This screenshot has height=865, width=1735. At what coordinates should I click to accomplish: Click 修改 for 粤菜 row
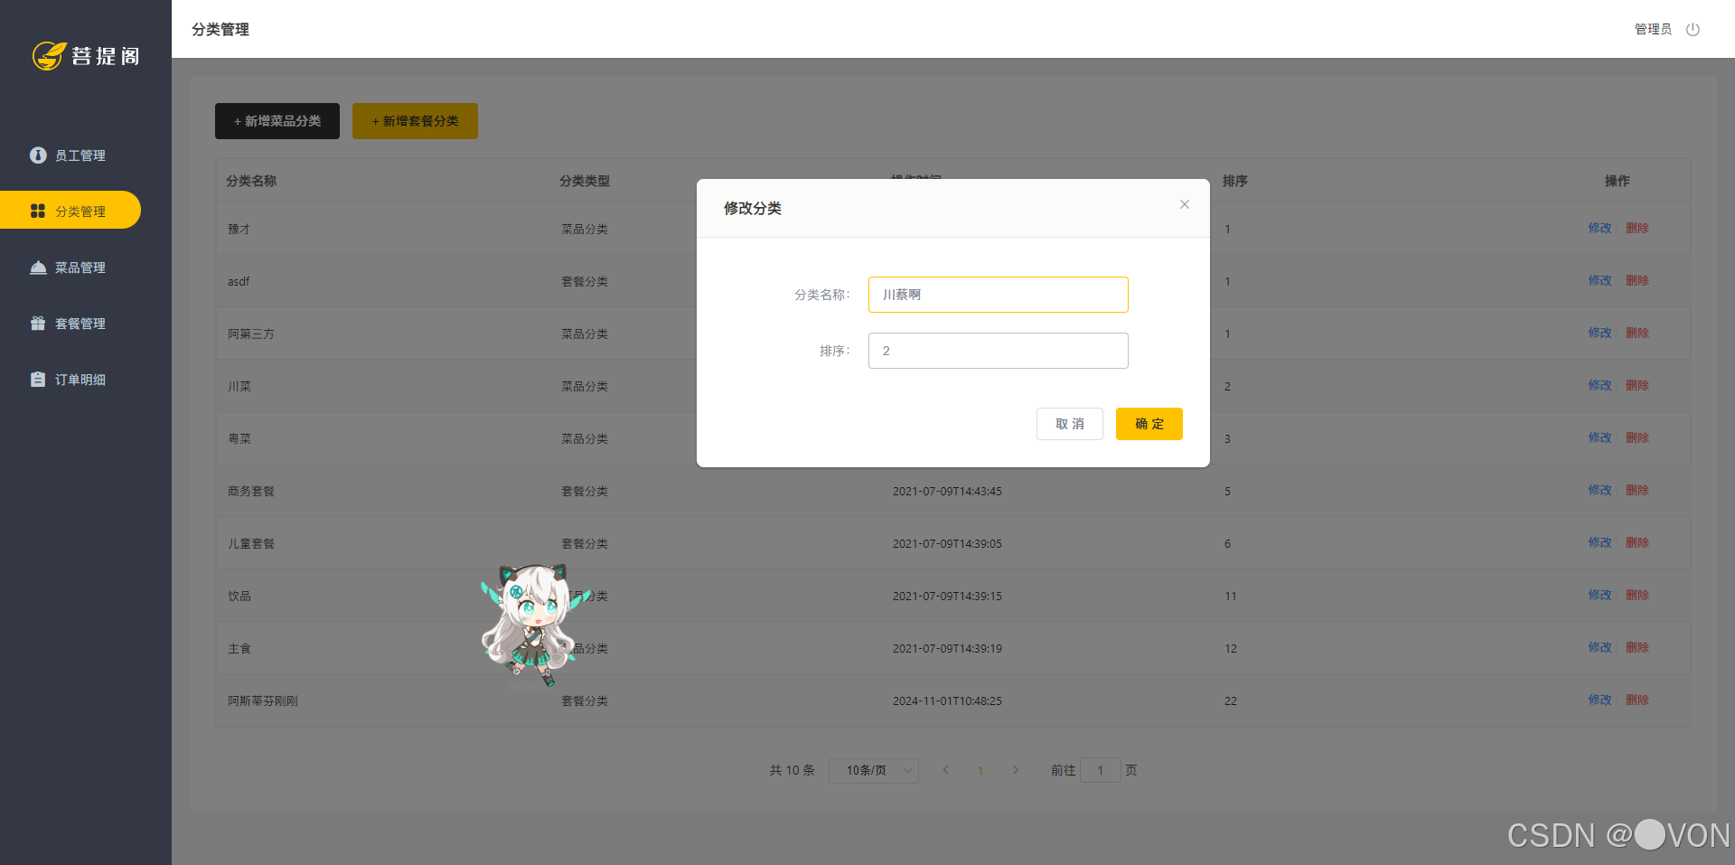pos(1599,437)
